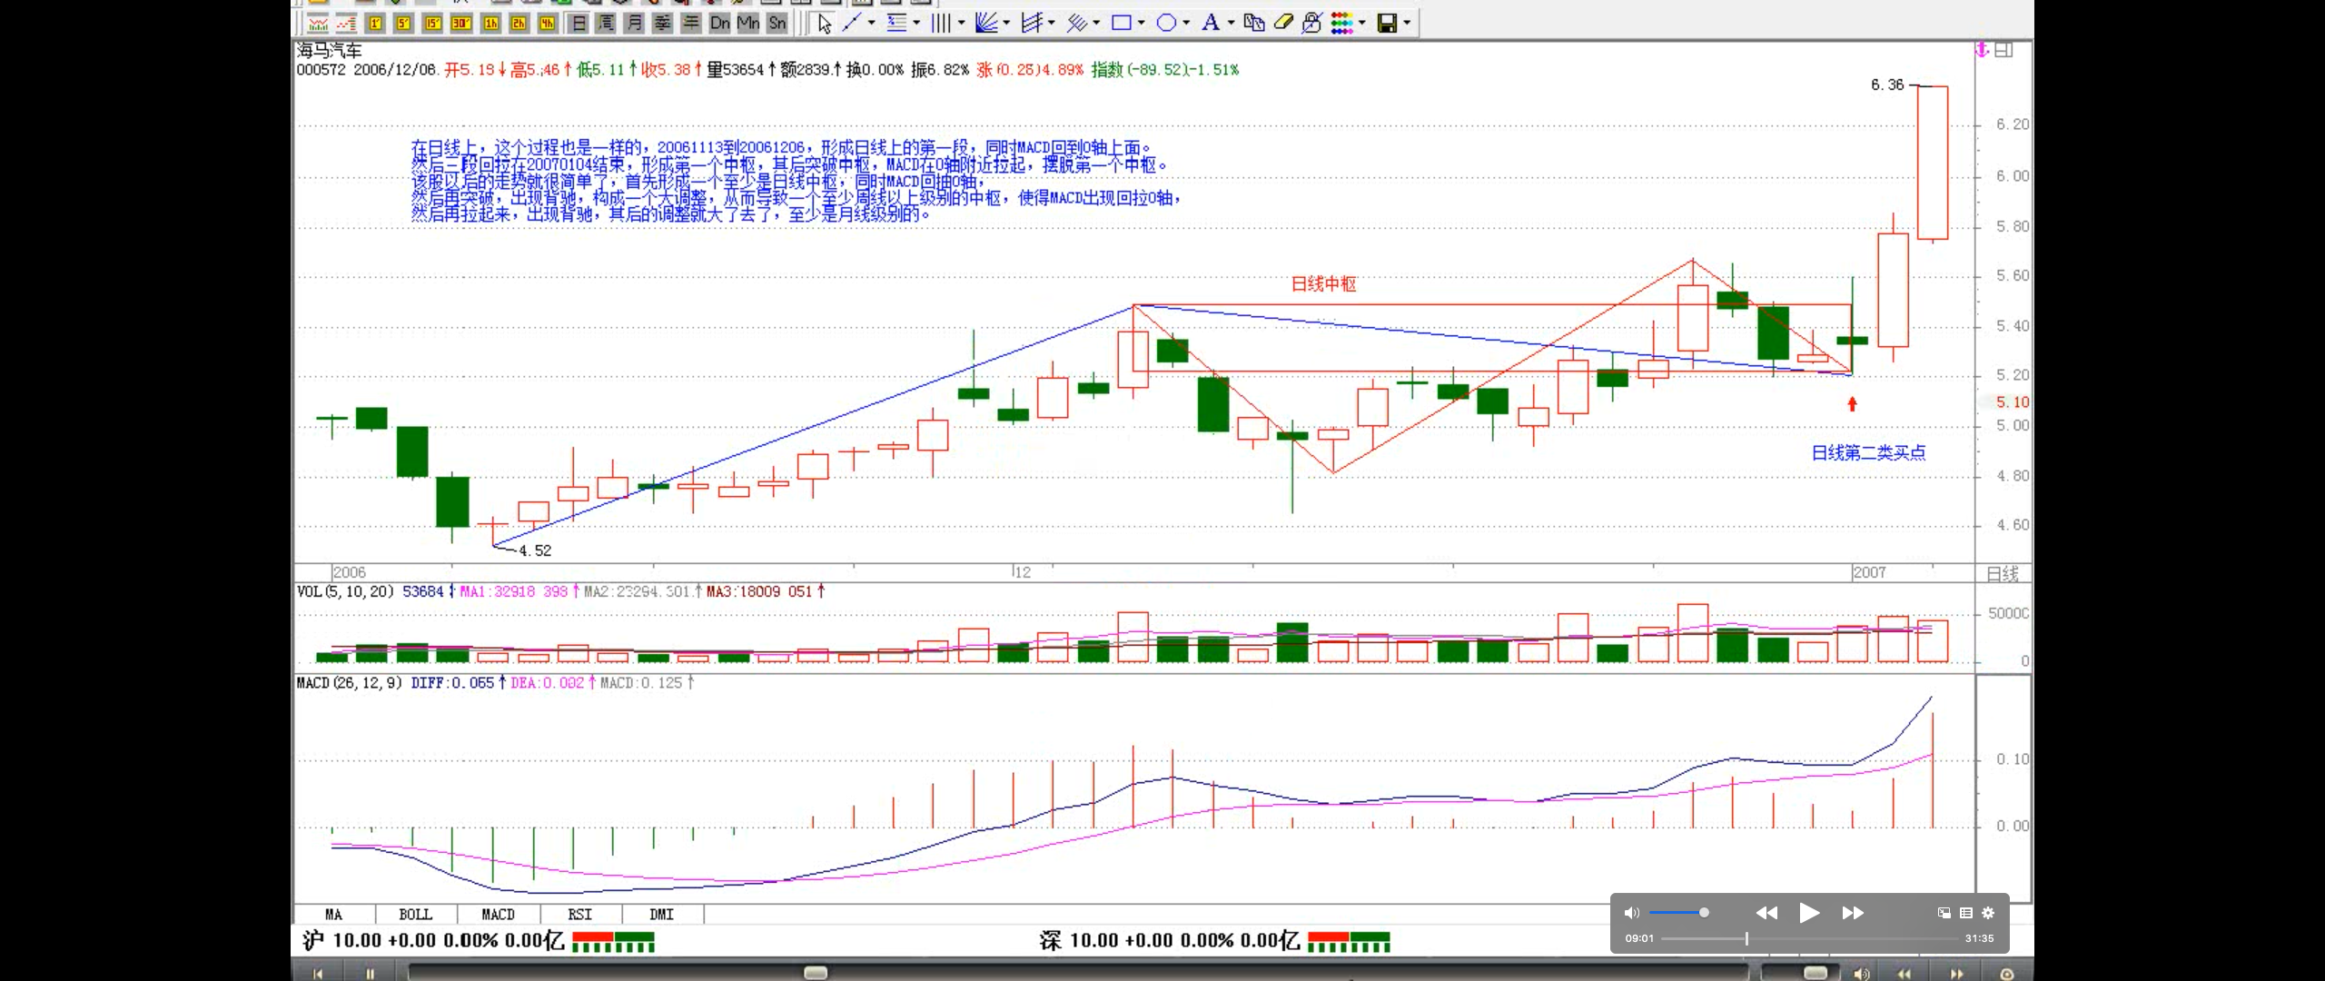
Task: Toggle the Mn period button
Action: click(x=748, y=24)
